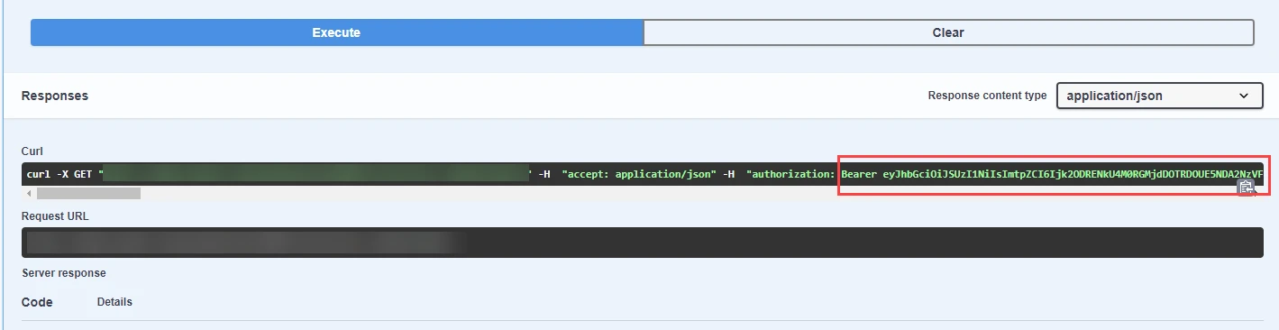Image resolution: width=1279 pixels, height=330 pixels.
Task: Click the Code column header
Action: [37, 302]
